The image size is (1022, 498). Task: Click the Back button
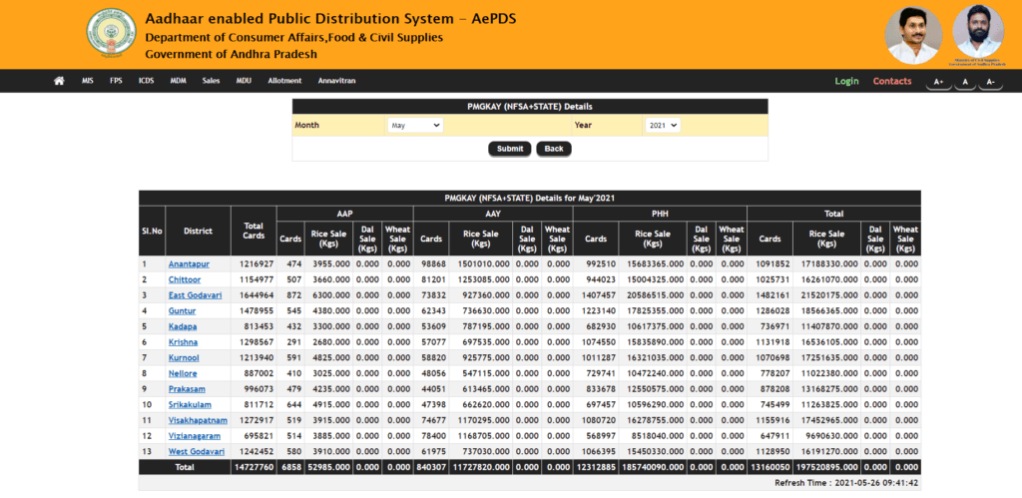tap(554, 149)
